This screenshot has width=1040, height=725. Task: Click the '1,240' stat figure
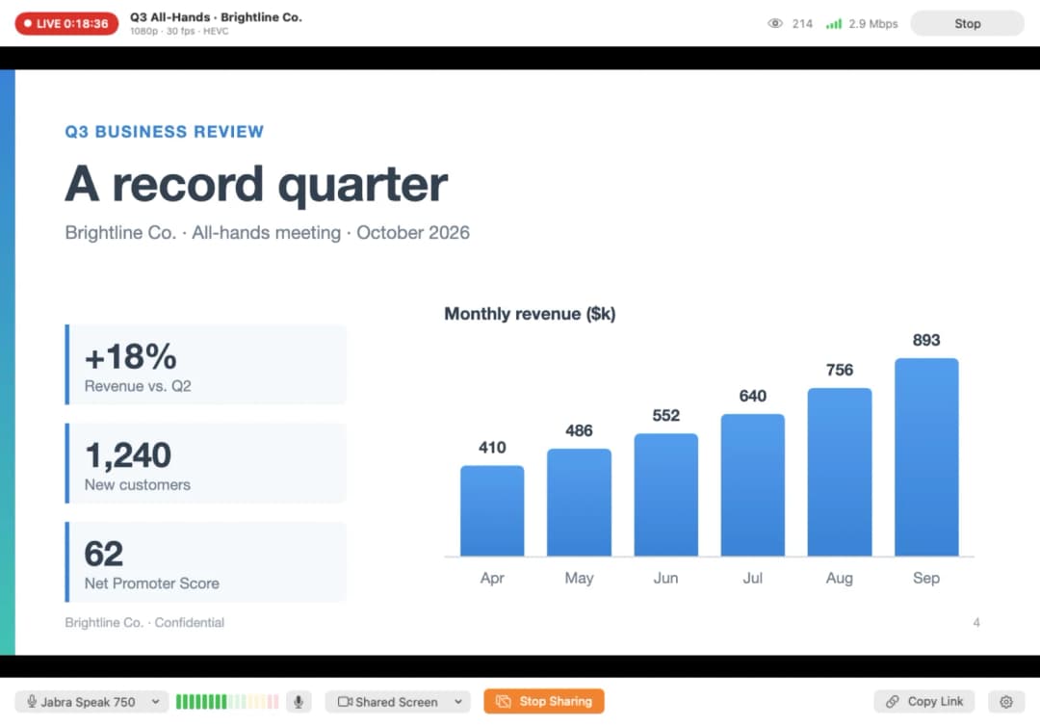(128, 455)
